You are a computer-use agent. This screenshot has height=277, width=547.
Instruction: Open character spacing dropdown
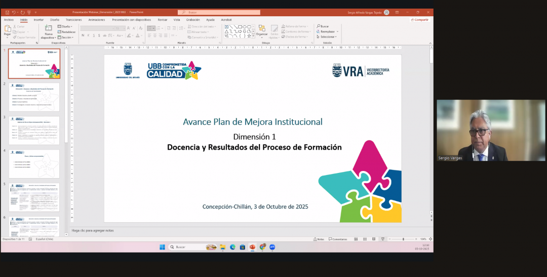(x=111, y=36)
